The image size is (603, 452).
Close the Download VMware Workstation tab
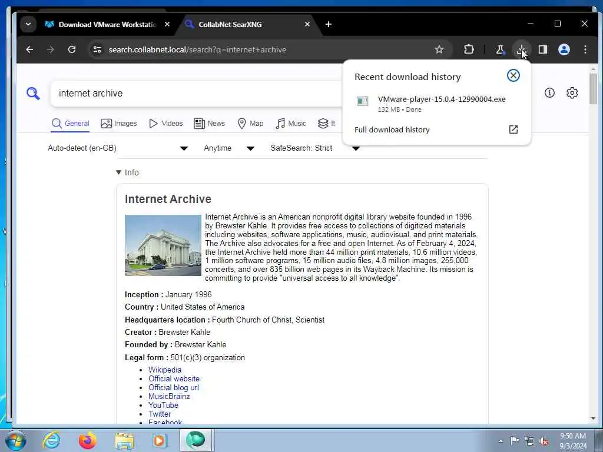point(167,24)
